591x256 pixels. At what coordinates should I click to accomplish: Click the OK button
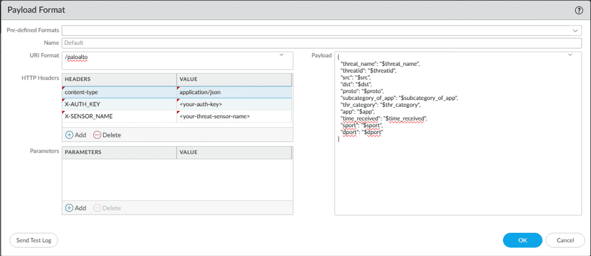[x=522, y=240]
